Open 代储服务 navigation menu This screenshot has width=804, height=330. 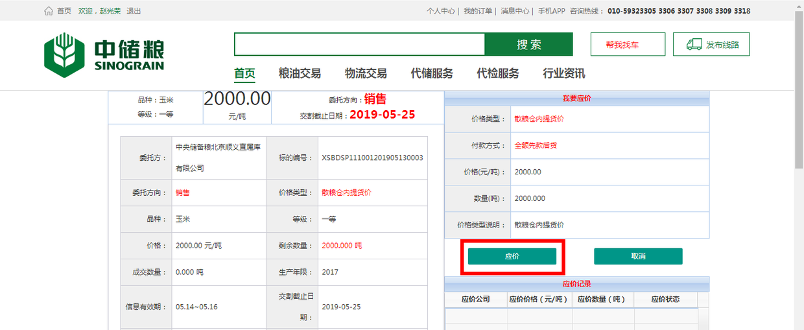coord(432,73)
